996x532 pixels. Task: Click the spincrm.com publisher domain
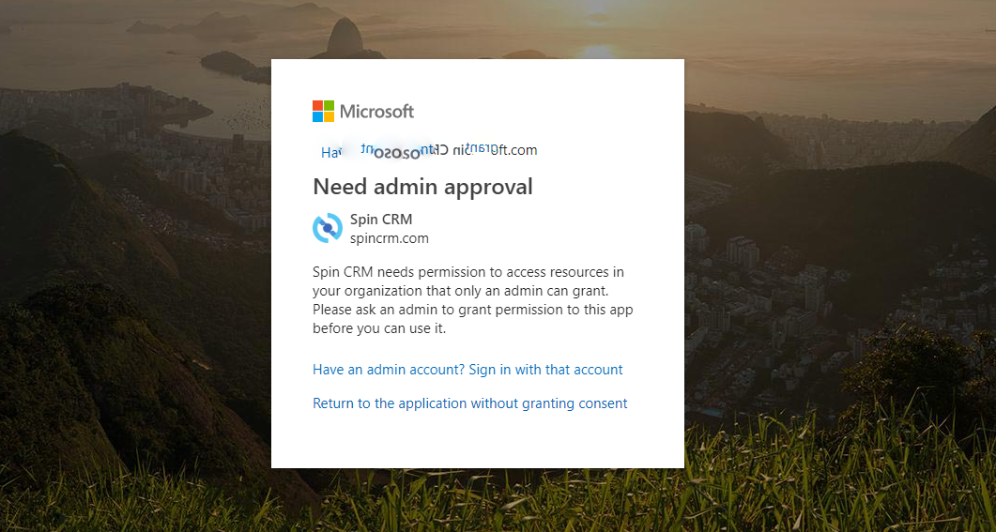point(389,238)
